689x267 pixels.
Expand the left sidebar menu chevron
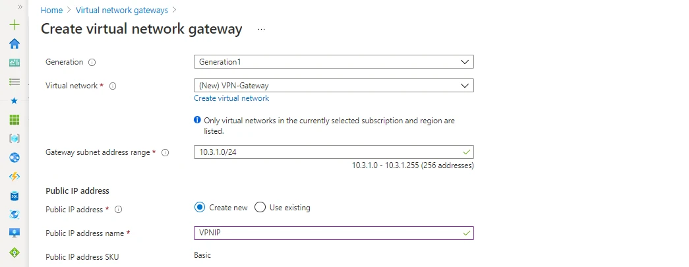[20, 7]
